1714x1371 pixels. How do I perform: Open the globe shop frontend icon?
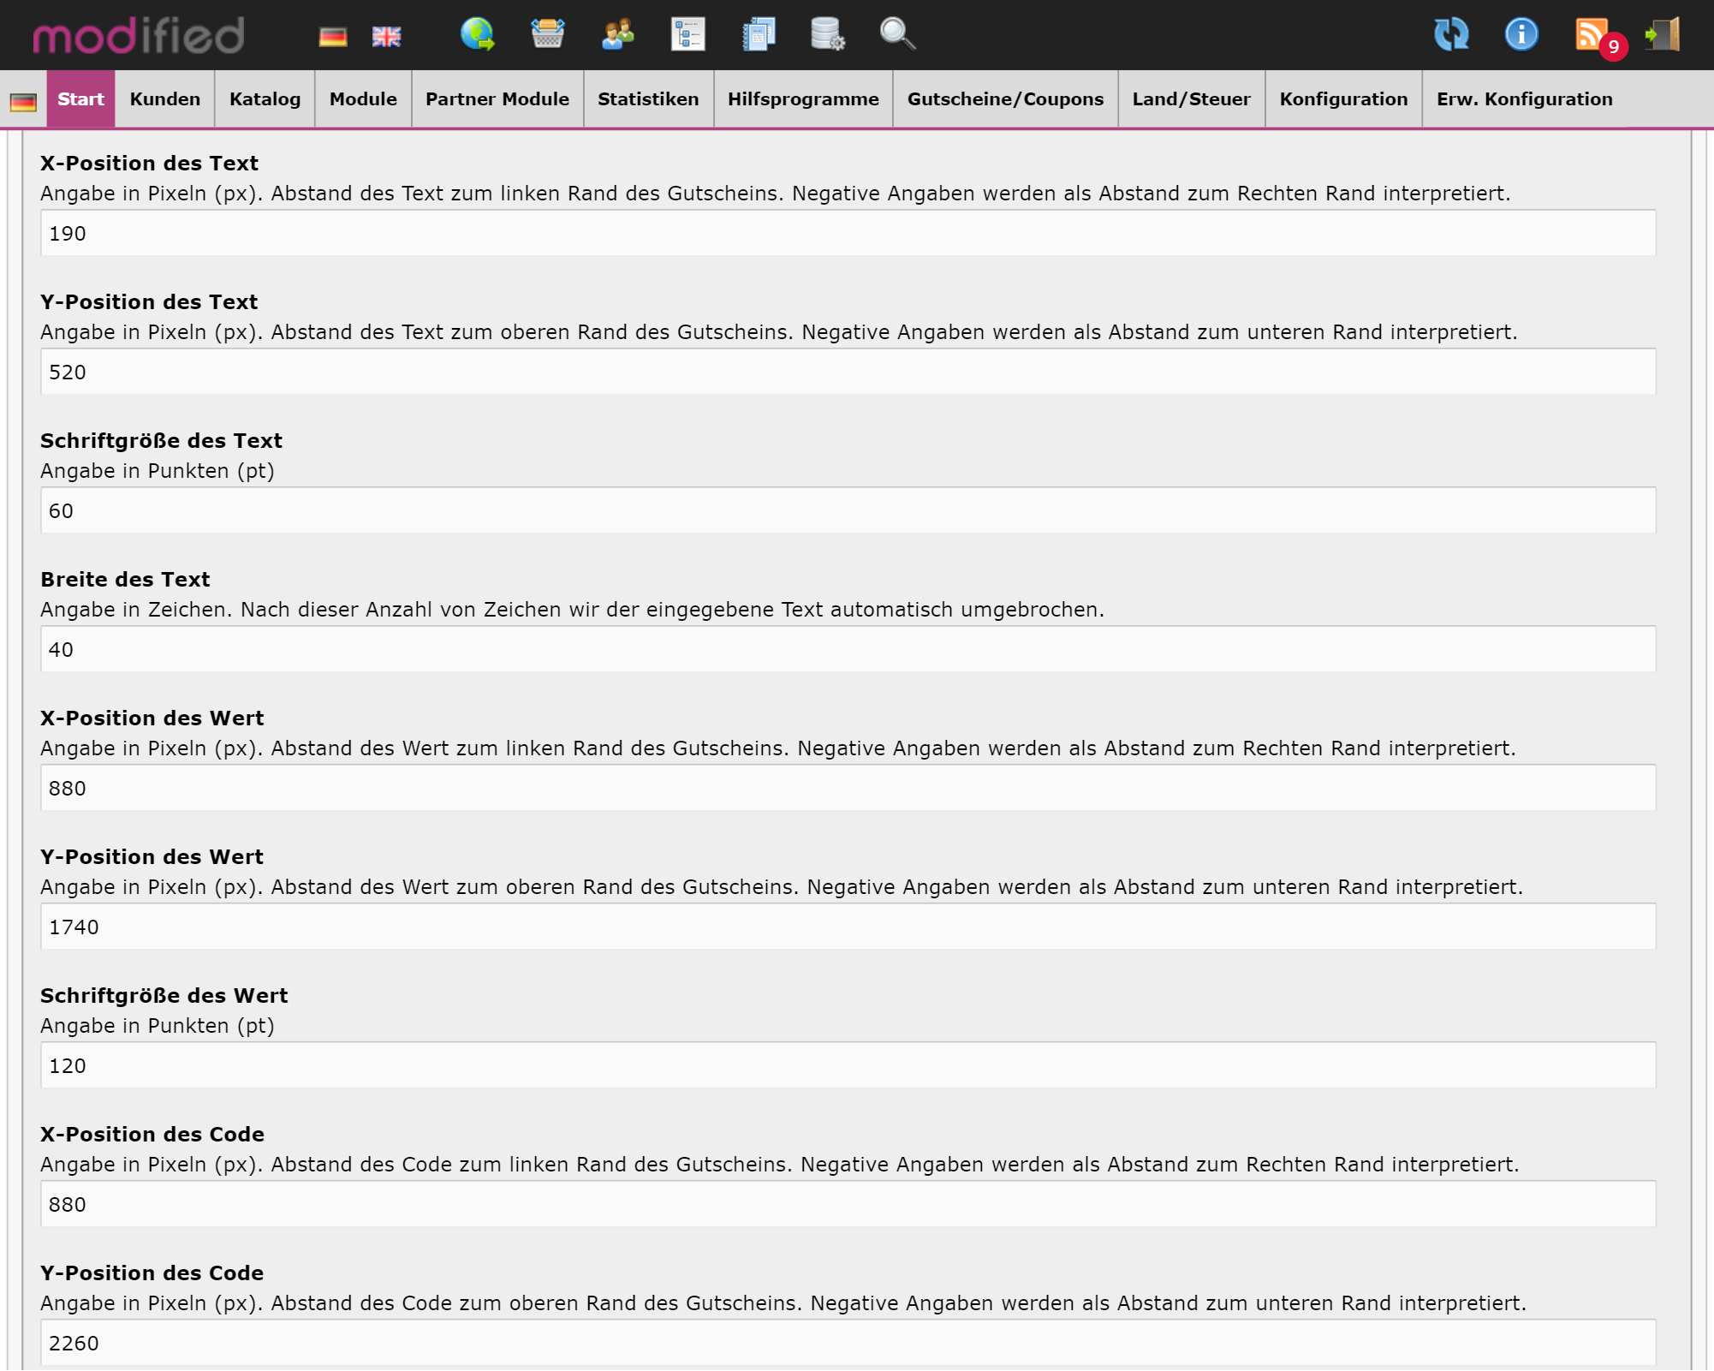pos(477,34)
